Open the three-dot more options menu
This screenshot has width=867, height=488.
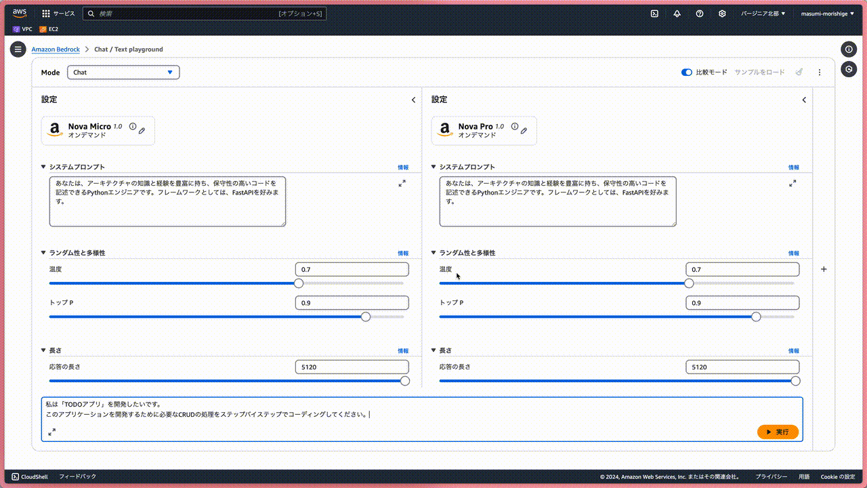pyautogui.click(x=820, y=72)
